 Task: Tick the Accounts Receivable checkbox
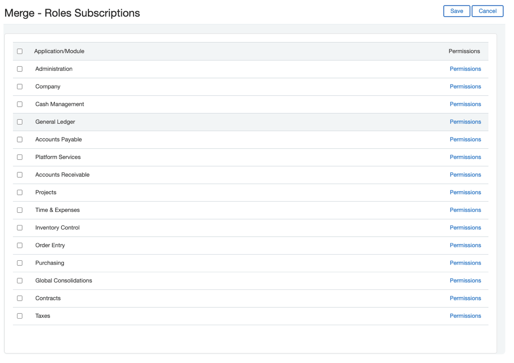[x=20, y=175]
